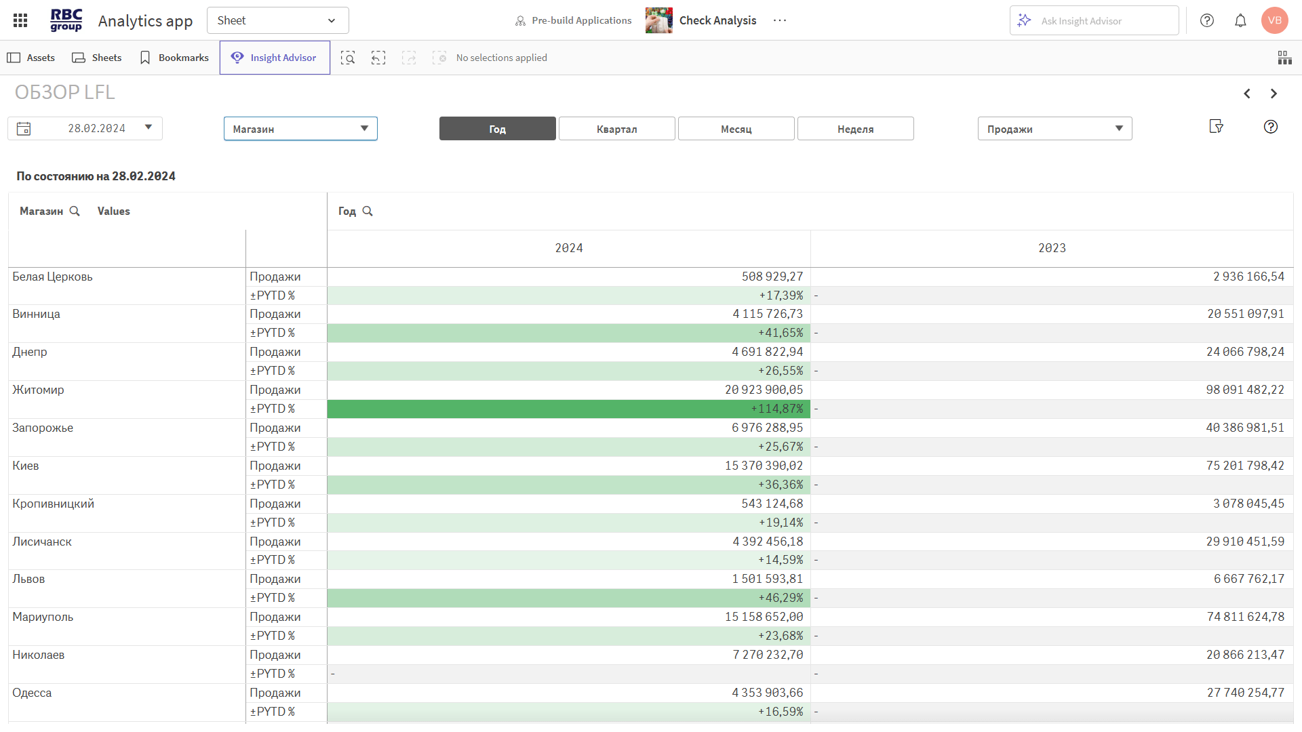Click the notifications bell icon

1240,20
